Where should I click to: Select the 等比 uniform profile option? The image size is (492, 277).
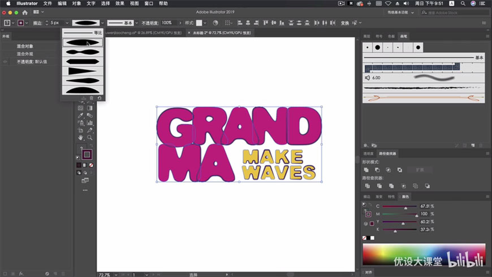pos(82,33)
